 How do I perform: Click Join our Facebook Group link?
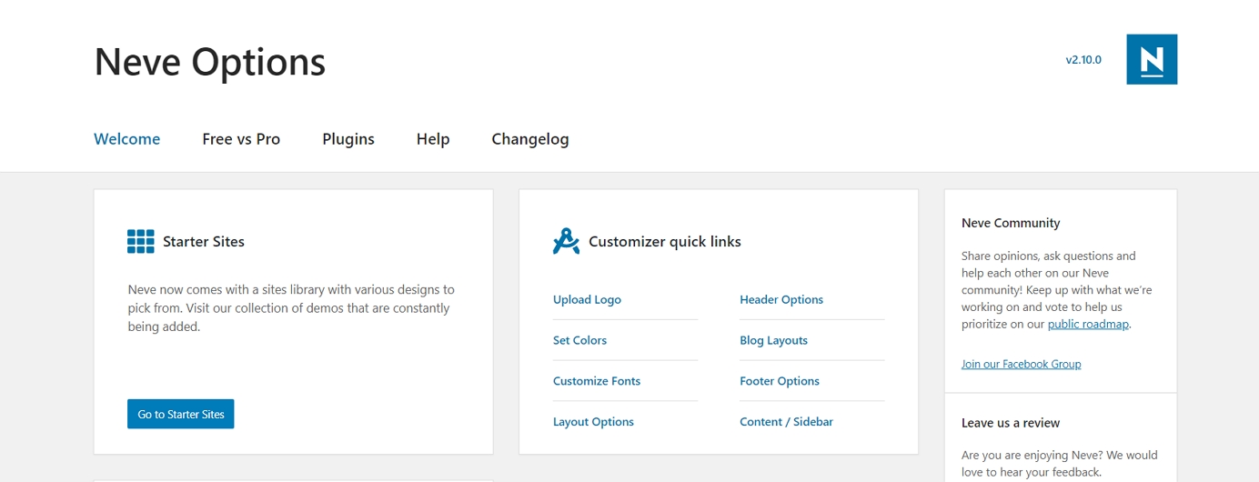tap(1022, 364)
